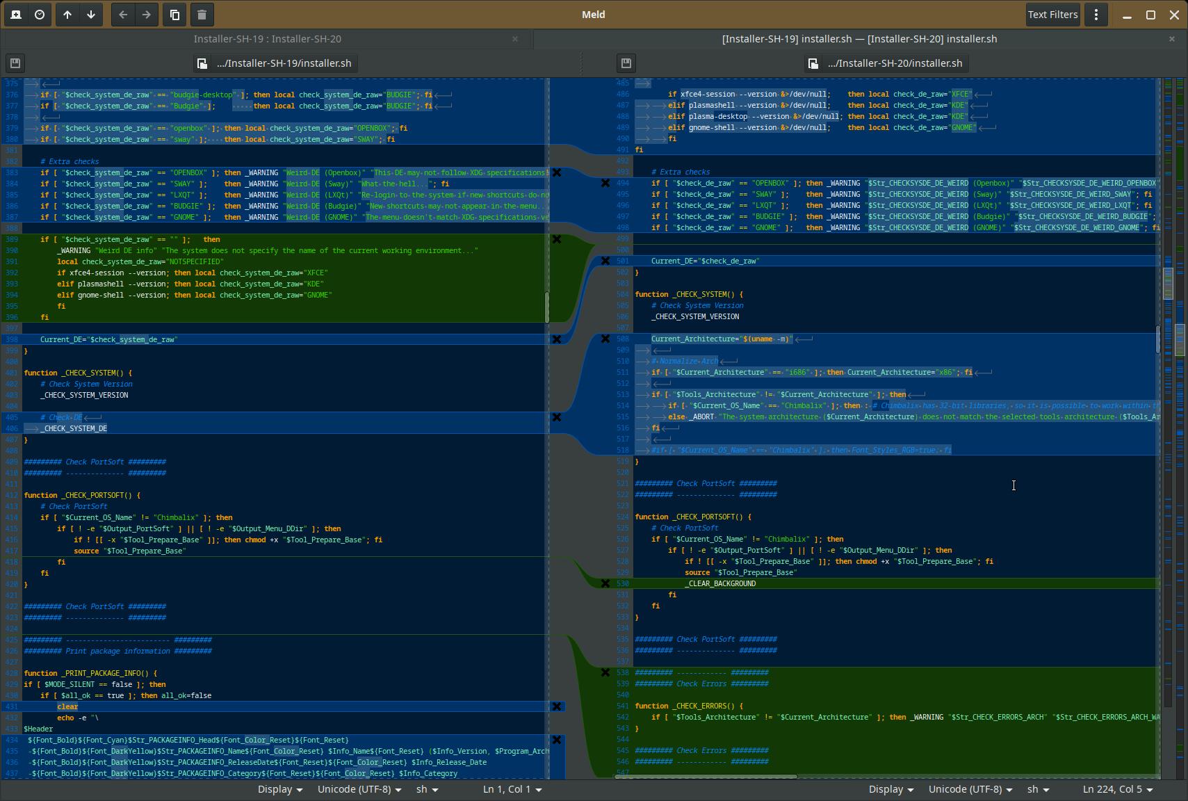
Task: Open left pane sh syntax dropdown
Action: (x=427, y=789)
